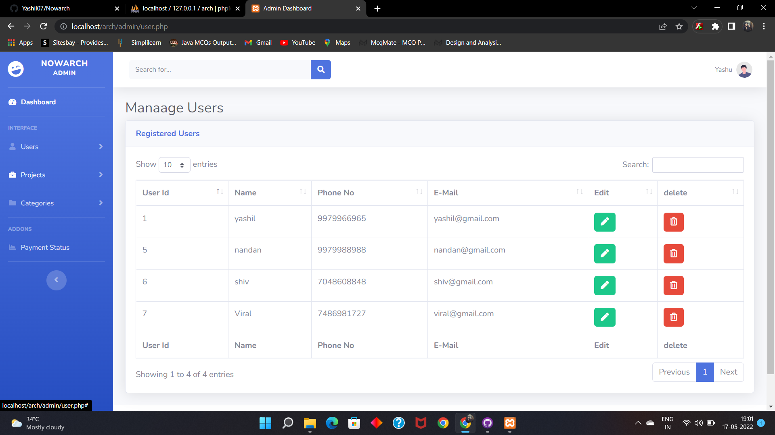Expand the Categories section in the sidebar

tap(57, 203)
